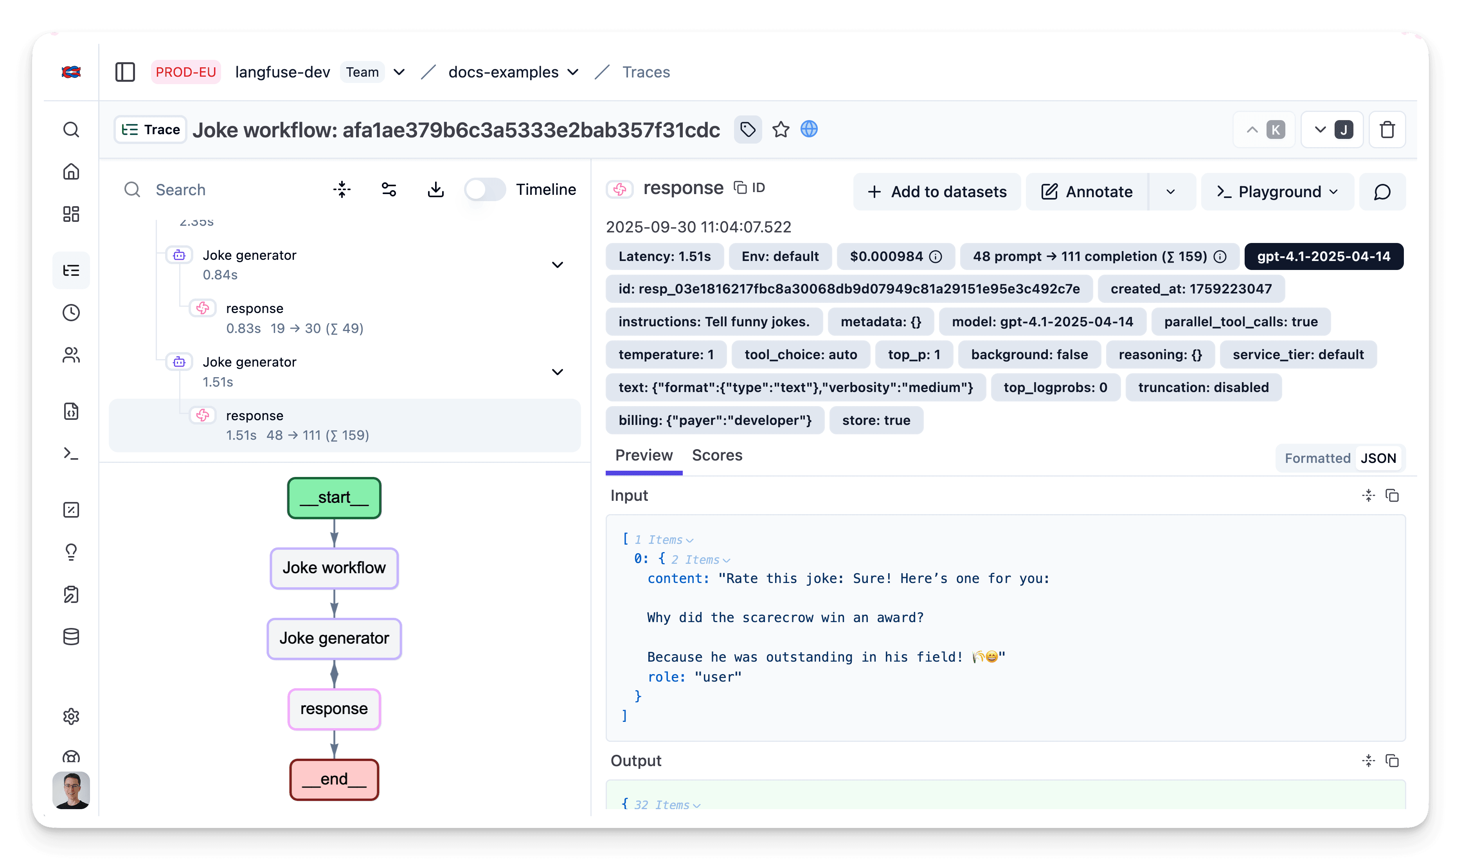Viewport: 1461px width, 860px height.
Task: Switch view to Formatted
Action: tap(1317, 458)
